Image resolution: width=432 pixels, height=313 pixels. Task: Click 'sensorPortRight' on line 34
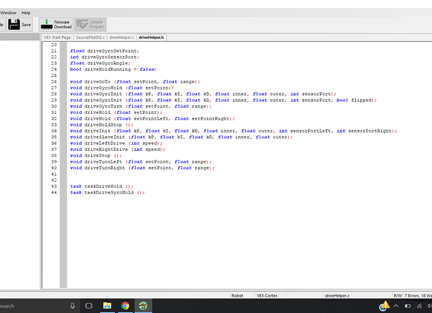[x=370, y=131]
